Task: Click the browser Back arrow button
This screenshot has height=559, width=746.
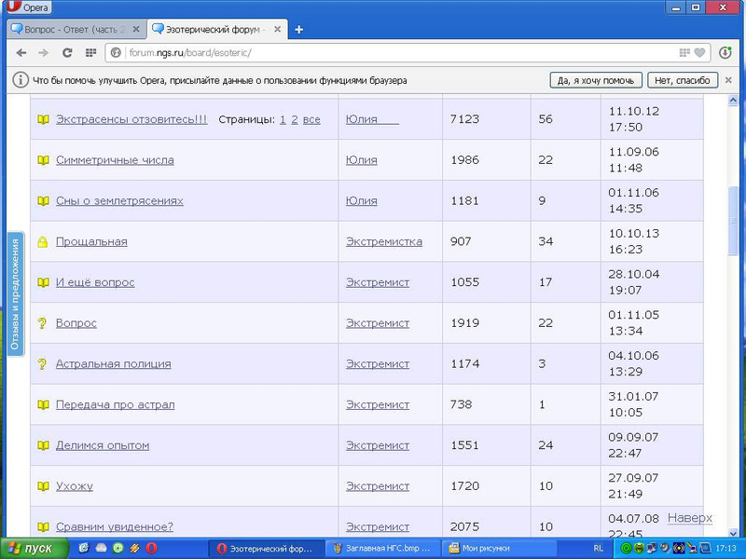Action: click(21, 53)
